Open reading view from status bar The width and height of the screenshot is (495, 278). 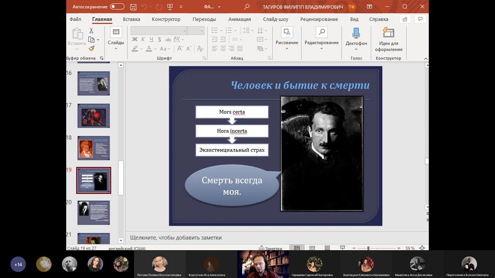(327, 248)
